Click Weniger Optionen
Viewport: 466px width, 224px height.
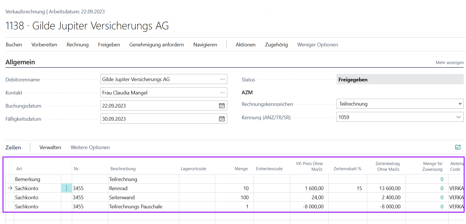point(317,45)
